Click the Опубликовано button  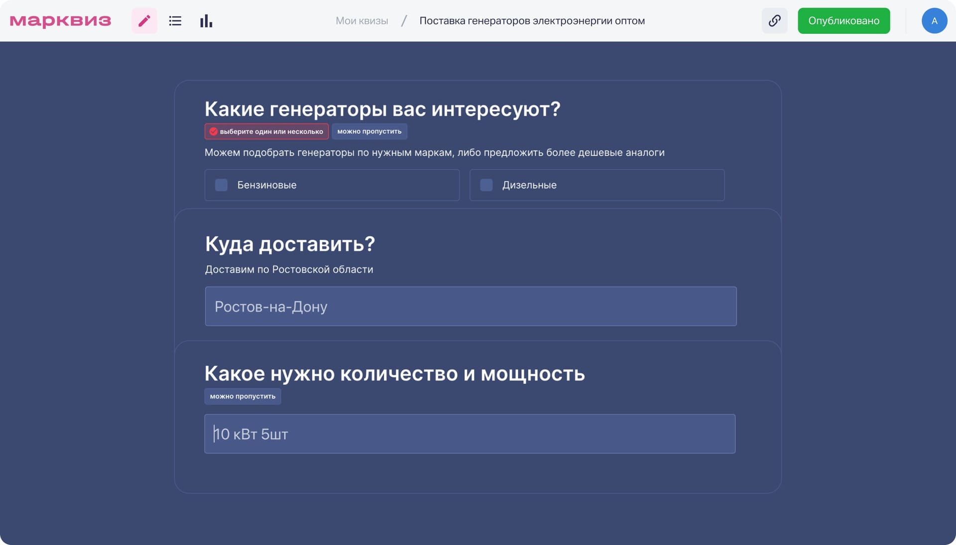point(843,21)
